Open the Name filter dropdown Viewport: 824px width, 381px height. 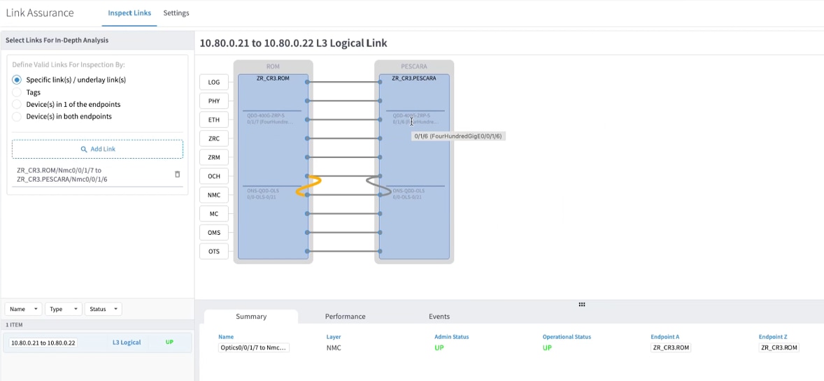tap(24, 309)
